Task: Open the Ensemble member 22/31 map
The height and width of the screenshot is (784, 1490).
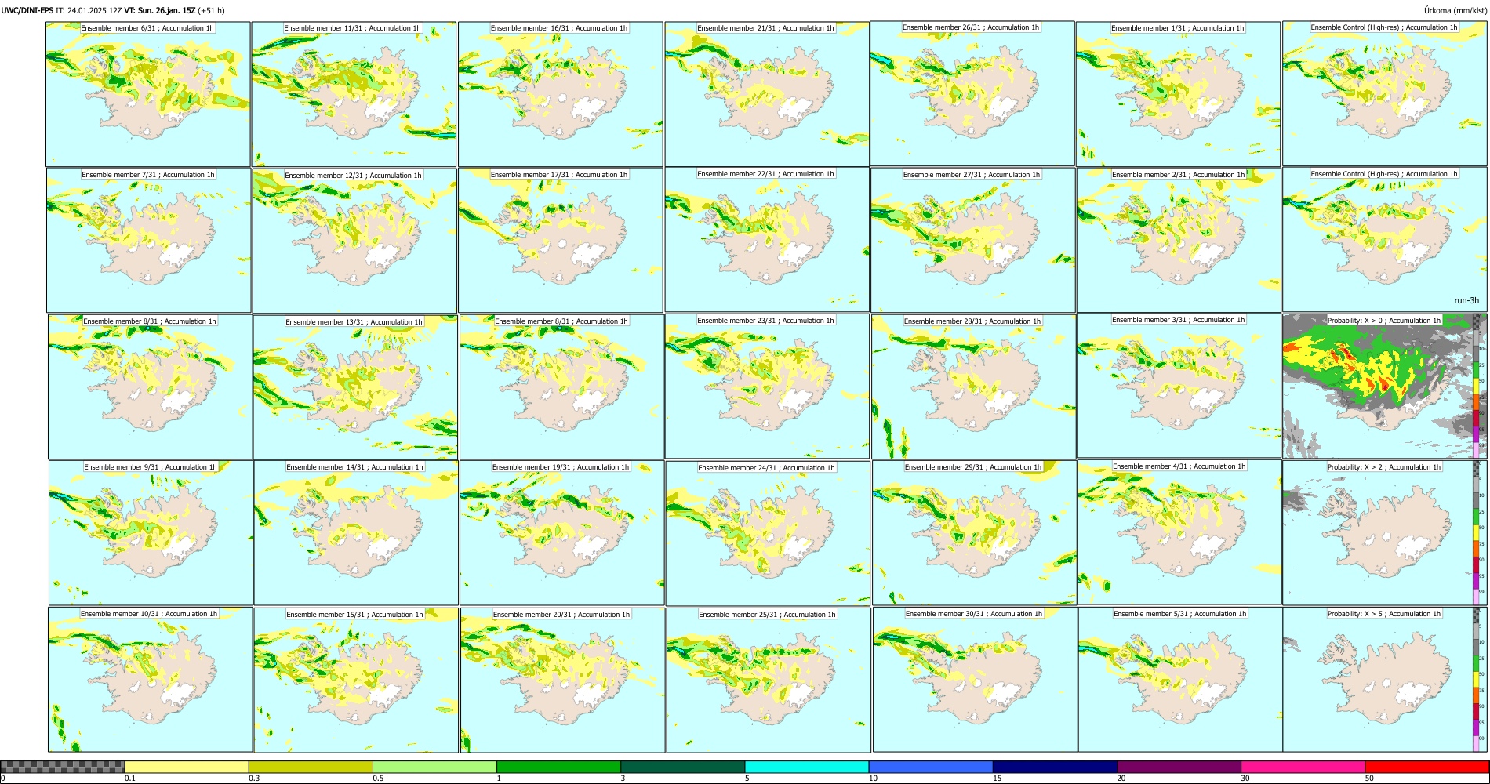Action: 767,239
